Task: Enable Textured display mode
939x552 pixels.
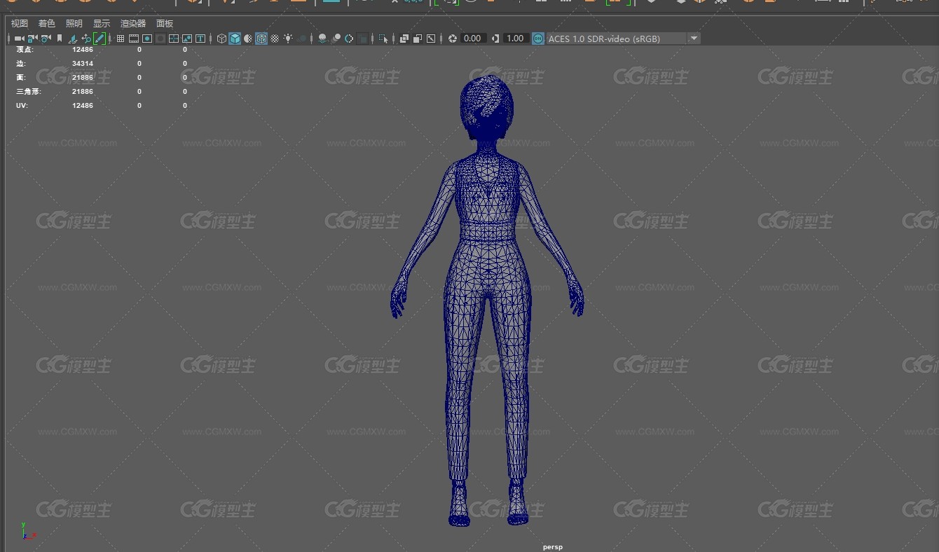Action: coord(275,39)
